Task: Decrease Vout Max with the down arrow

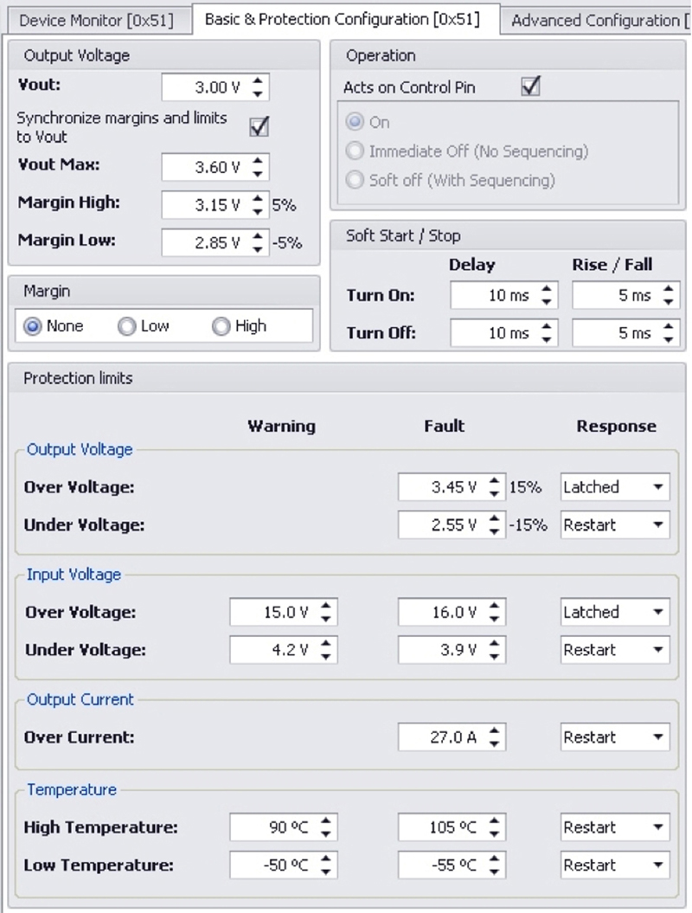Action: (259, 173)
